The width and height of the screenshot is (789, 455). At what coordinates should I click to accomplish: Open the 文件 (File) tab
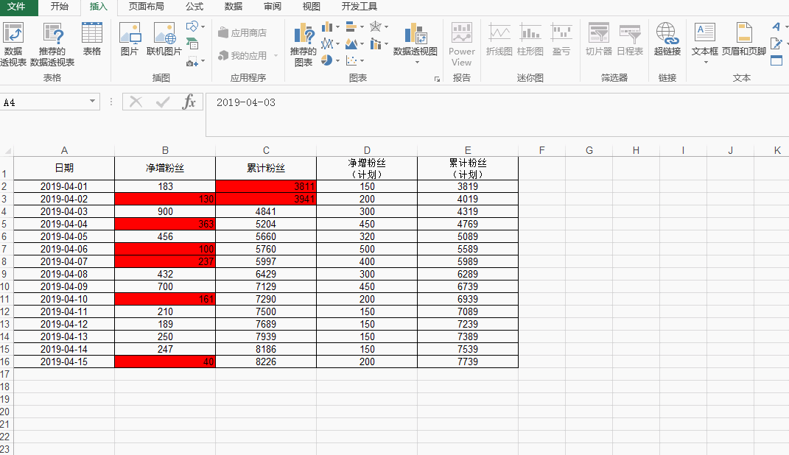(17, 7)
